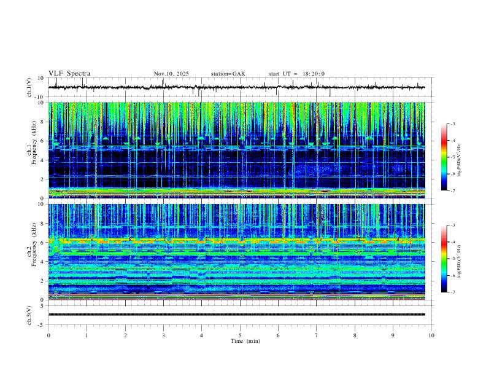This screenshot has width=486, height=376.
Task: Click the ch.1 voltage waveform trace
Action: tap(236, 87)
